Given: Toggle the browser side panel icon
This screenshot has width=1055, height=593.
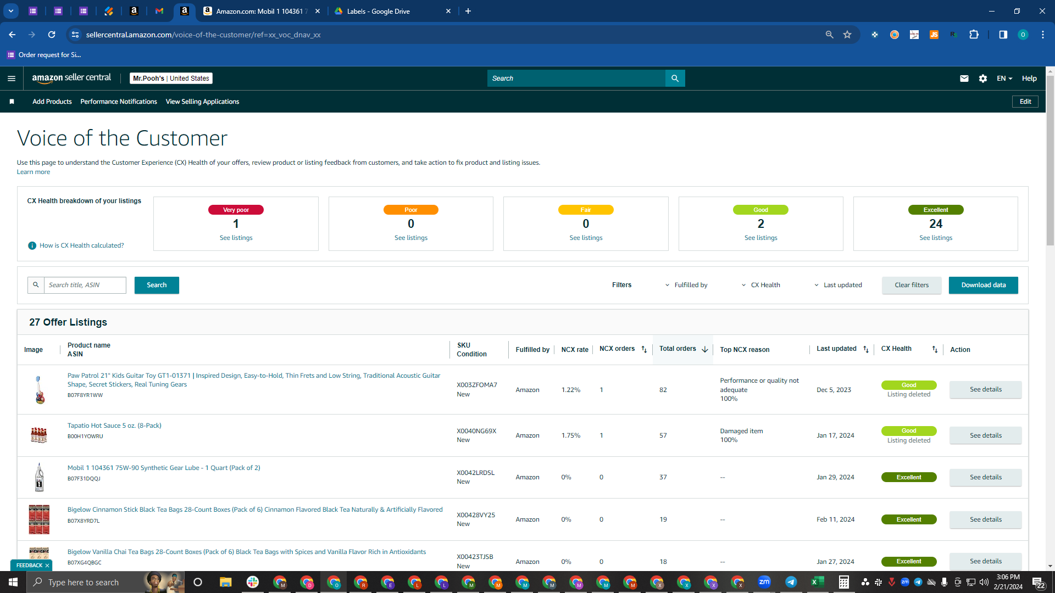Looking at the screenshot, I should click(x=1003, y=35).
